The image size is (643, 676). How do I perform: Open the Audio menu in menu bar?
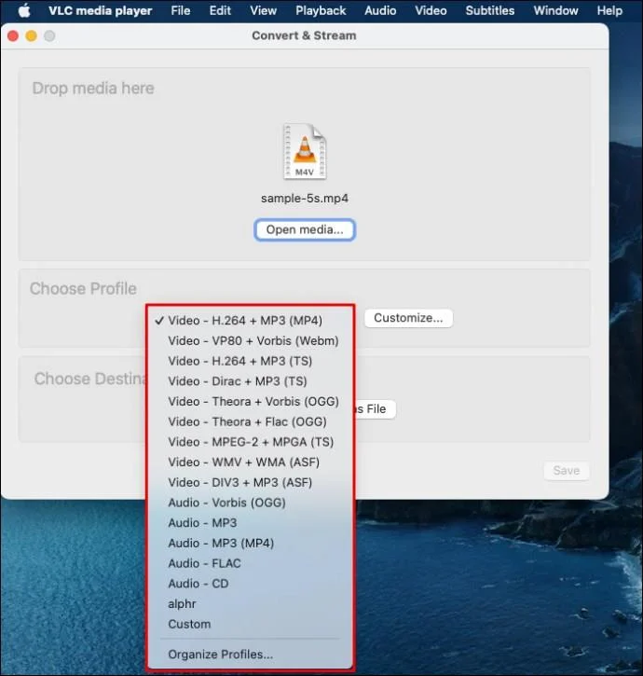point(380,10)
